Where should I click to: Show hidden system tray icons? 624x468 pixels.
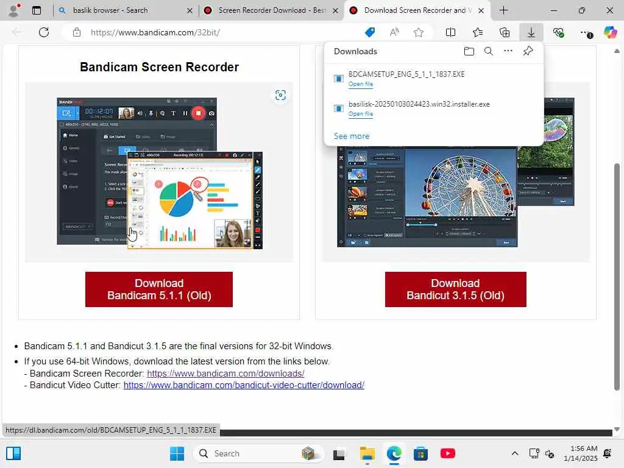coord(514,453)
